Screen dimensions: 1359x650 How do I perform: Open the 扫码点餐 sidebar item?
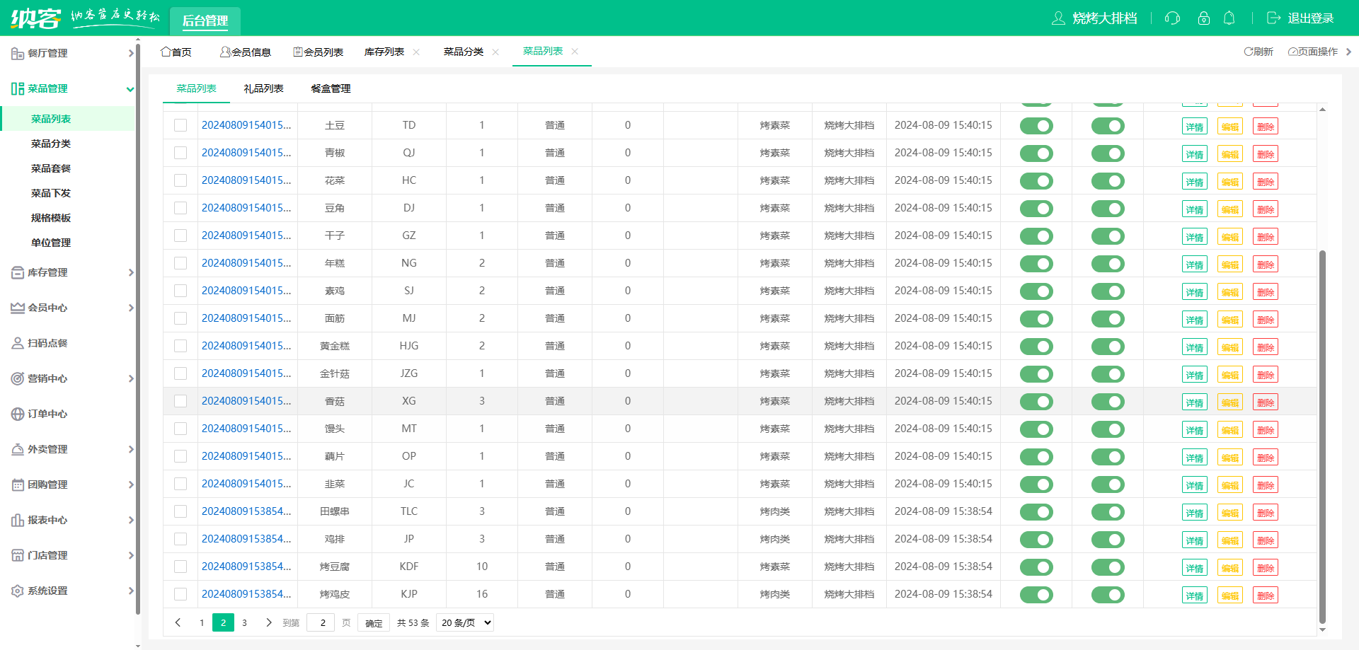(x=47, y=343)
